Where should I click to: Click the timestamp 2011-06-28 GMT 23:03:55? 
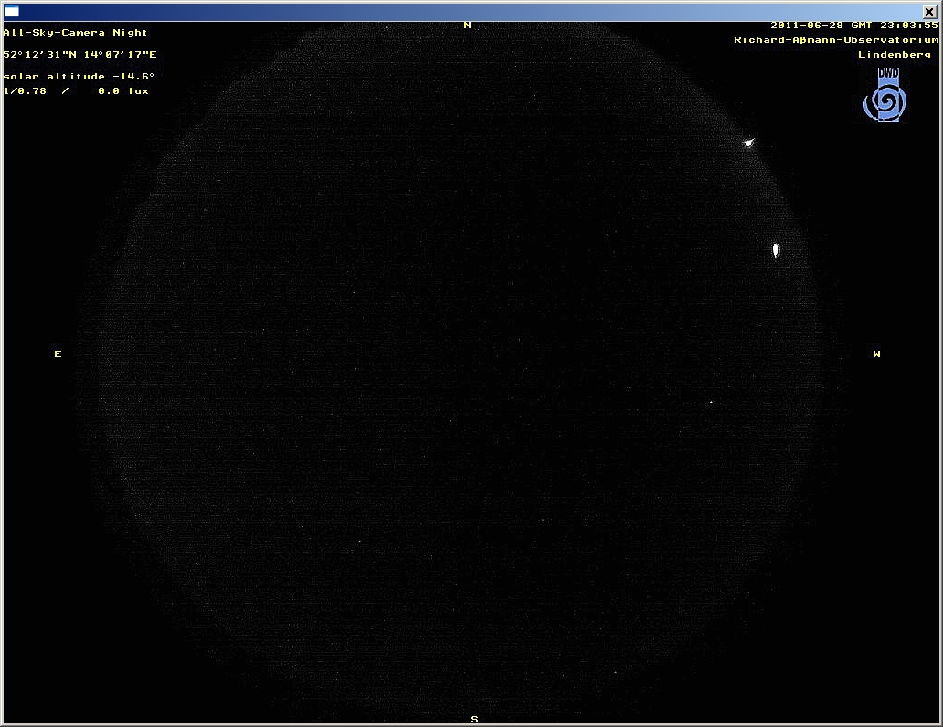(854, 26)
